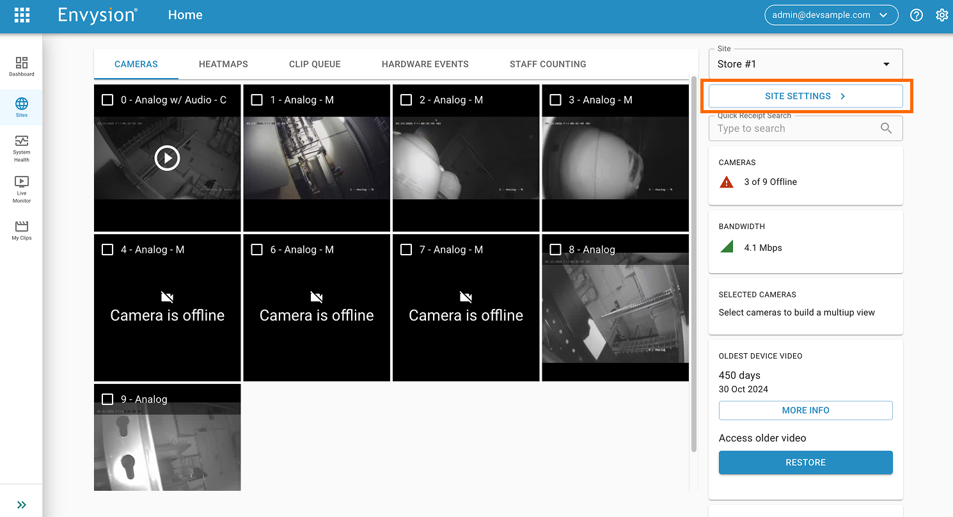
Task: Expand the left sidebar with double chevron
Action: [22, 505]
